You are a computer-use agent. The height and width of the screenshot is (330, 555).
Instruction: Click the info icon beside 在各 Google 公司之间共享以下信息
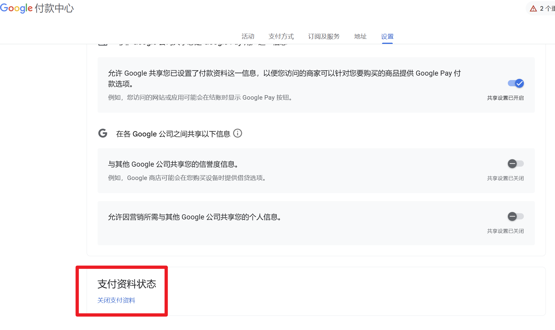[238, 133]
